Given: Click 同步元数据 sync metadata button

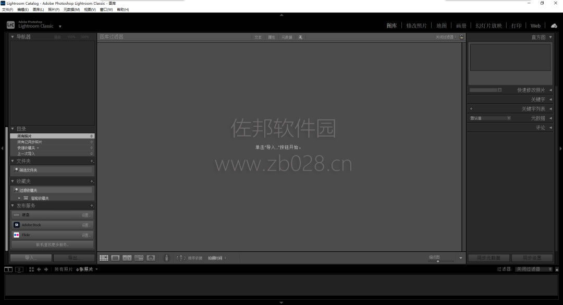Looking at the screenshot, I should [488, 258].
